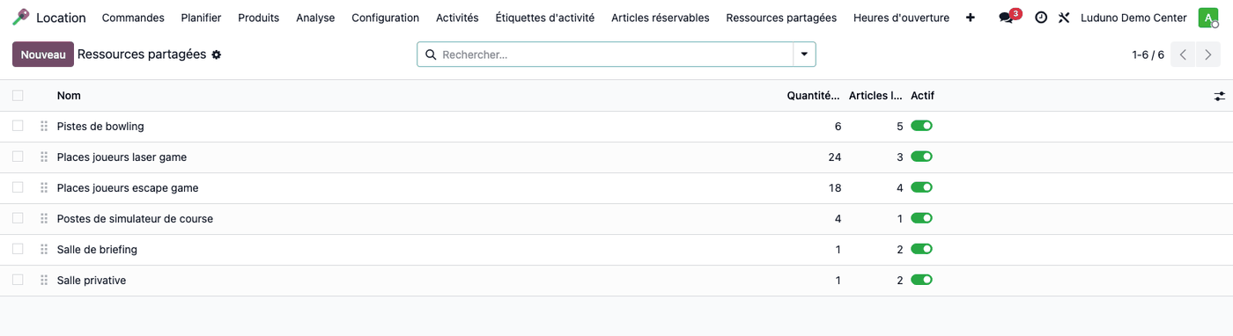Viewport: 1233px width, 336px height.
Task: Select all rows with header checkbox
Action: point(18,96)
